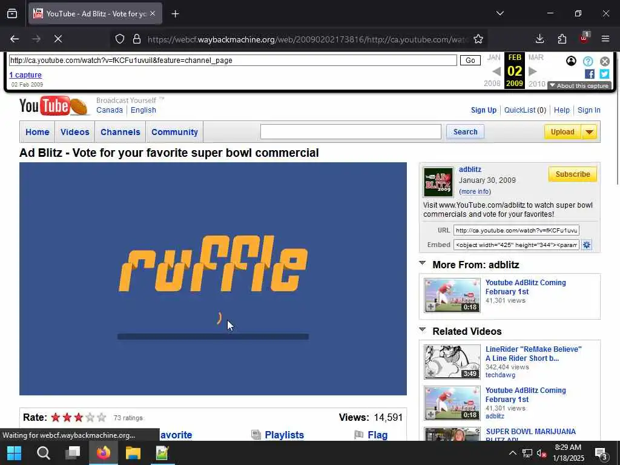
Task: Open LineRider ReMake Believe video link
Action: tap(533, 354)
